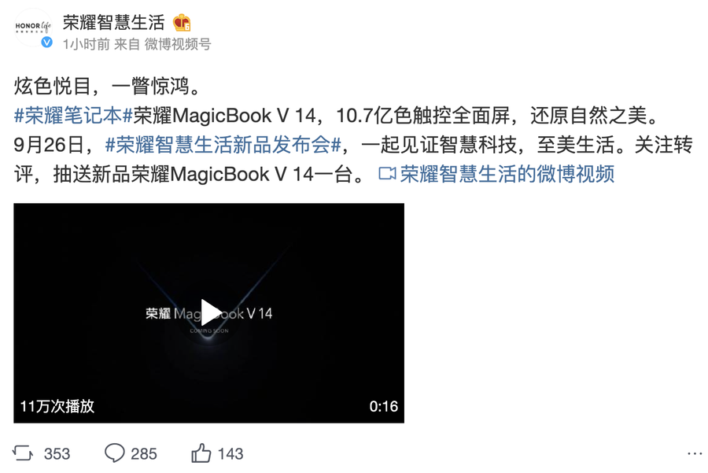
Task: Open the Honor Life profile avatar
Action: click(x=33, y=28)
